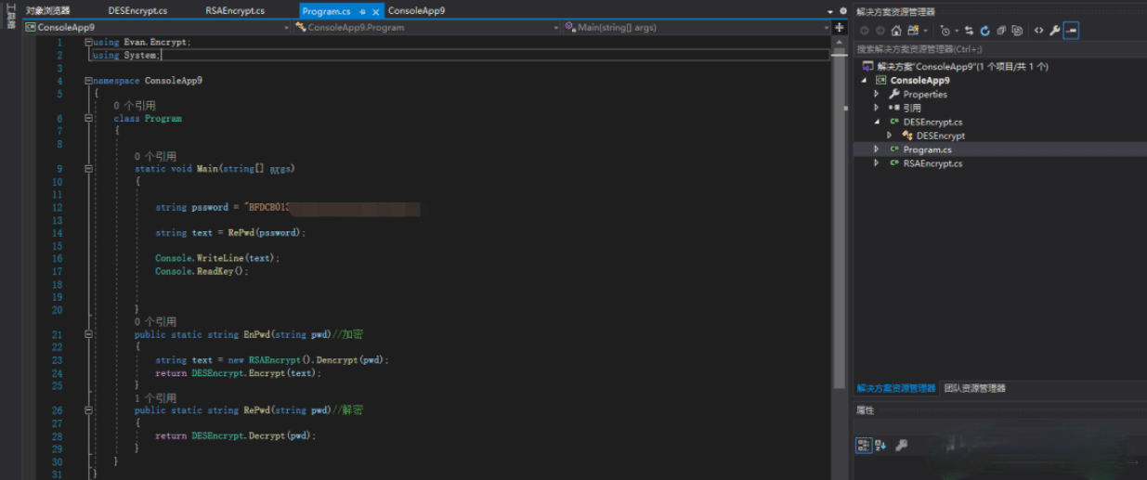1147x480 pixels.
Task: Refresh the Solution Explorer tree
Action: click(985, 31)
